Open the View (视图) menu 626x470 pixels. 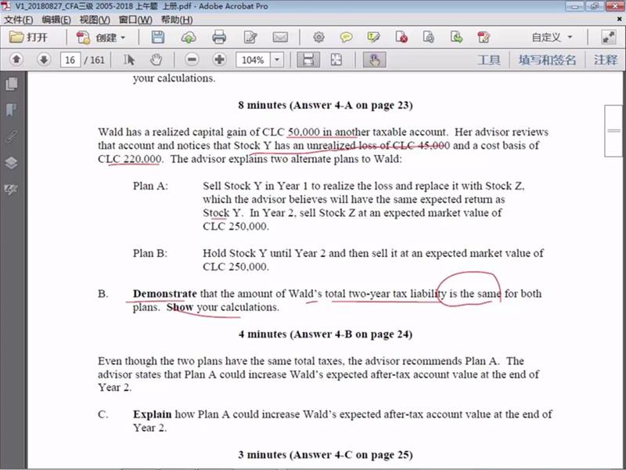pos(95,20)
